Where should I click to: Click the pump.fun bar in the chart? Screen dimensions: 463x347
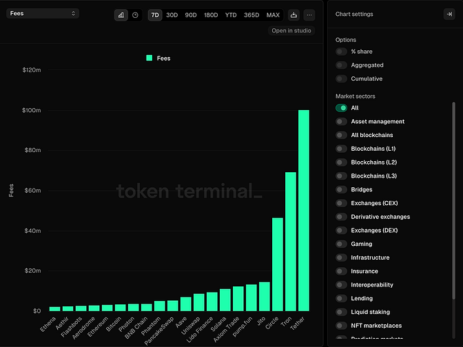[x=251, y=297]
